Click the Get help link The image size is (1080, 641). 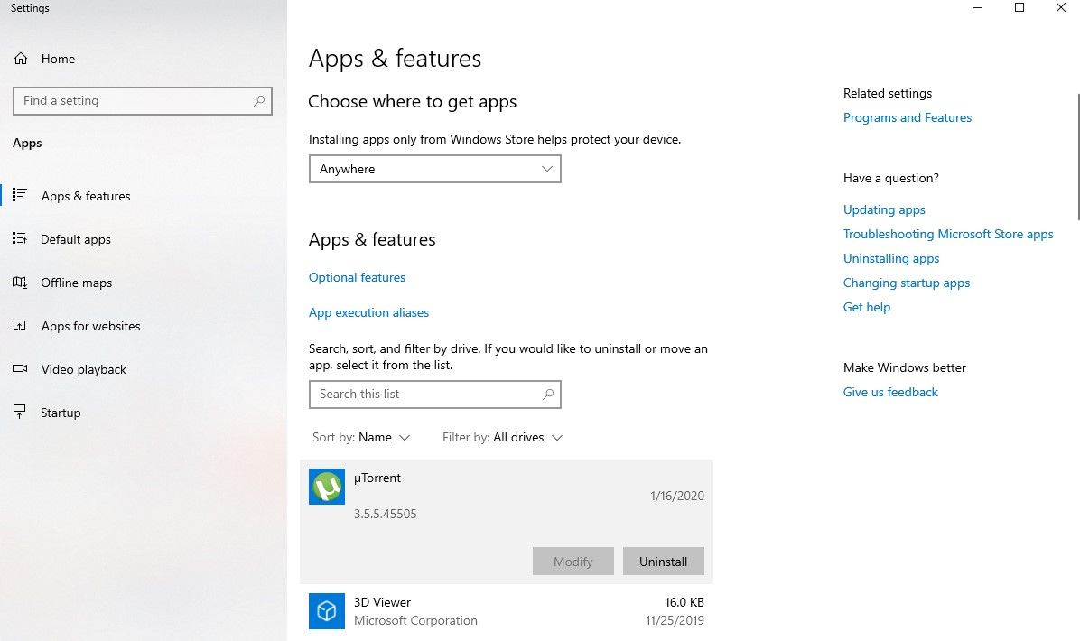[x=867, y=307]
